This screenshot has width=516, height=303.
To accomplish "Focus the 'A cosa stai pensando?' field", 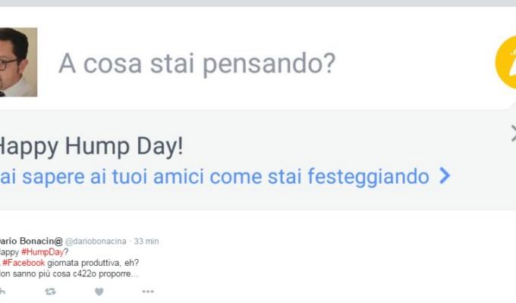I will tap(197, 63).
